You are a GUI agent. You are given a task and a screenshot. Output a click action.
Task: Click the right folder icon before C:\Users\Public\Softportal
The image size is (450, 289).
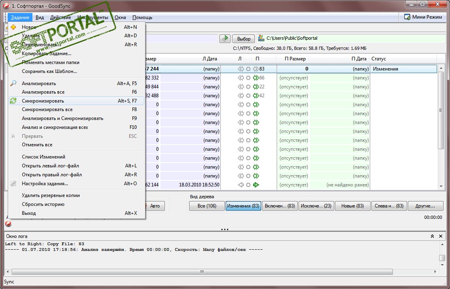(261, 39)
